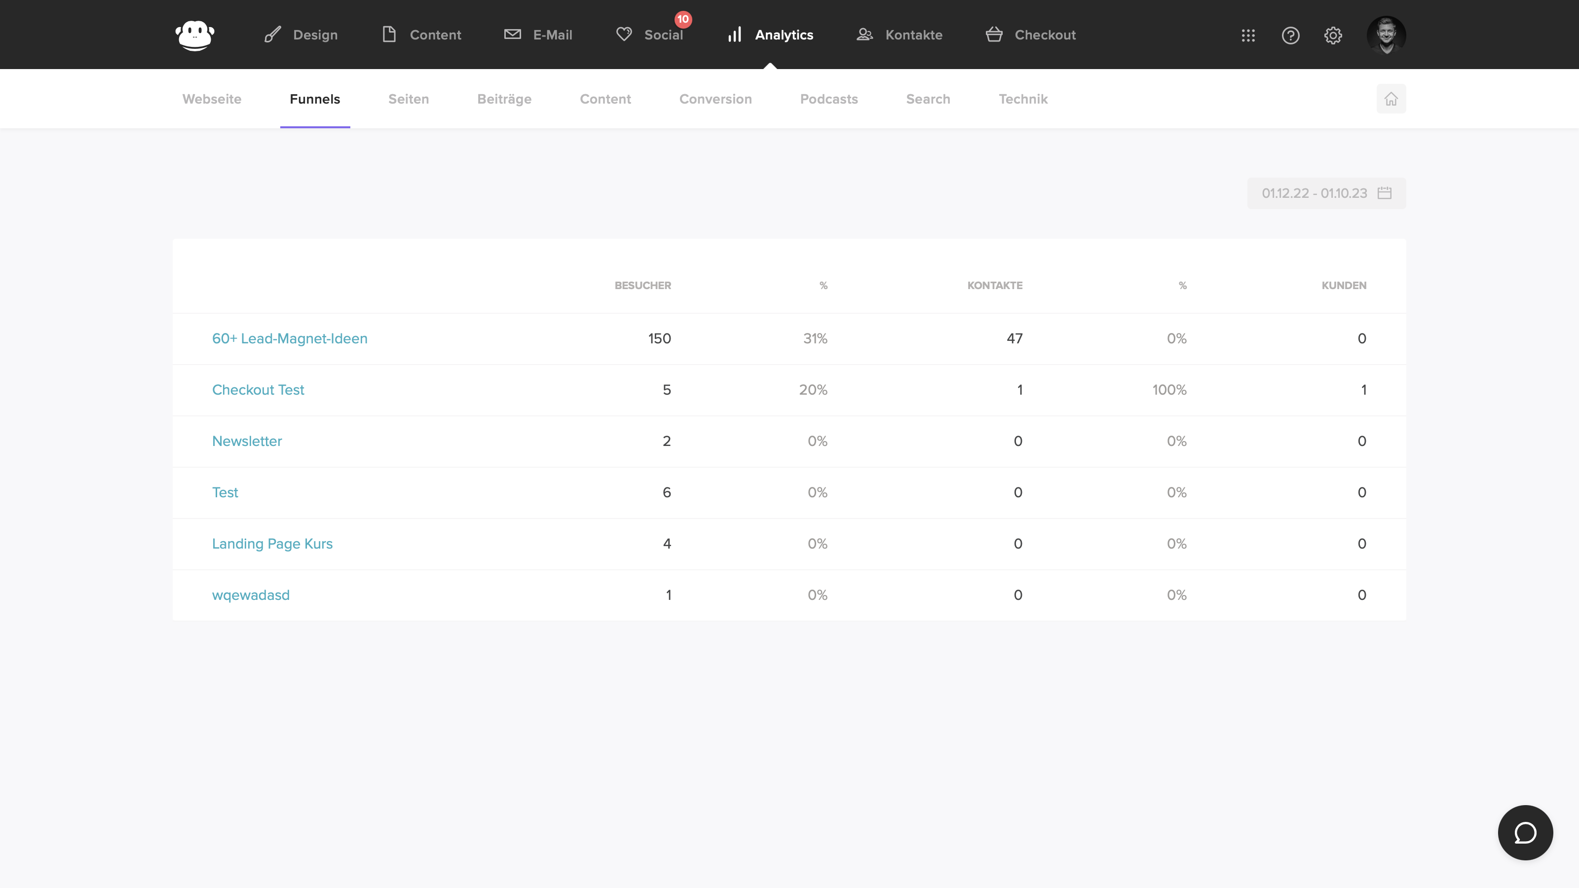Image resolution: width=1579 pixels, height=888 pixels.
Task: Switch to the Podcasts tab
Action: pyautogui.click(x=829, y=99)
